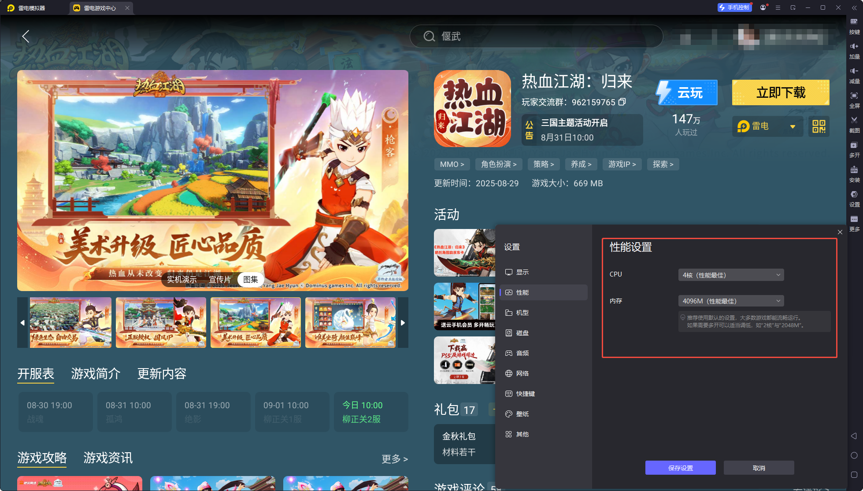Open the 绿色生态 自由交易 thumbnail
This screenshot has height=491, width=863.
(x=70, y=323)
